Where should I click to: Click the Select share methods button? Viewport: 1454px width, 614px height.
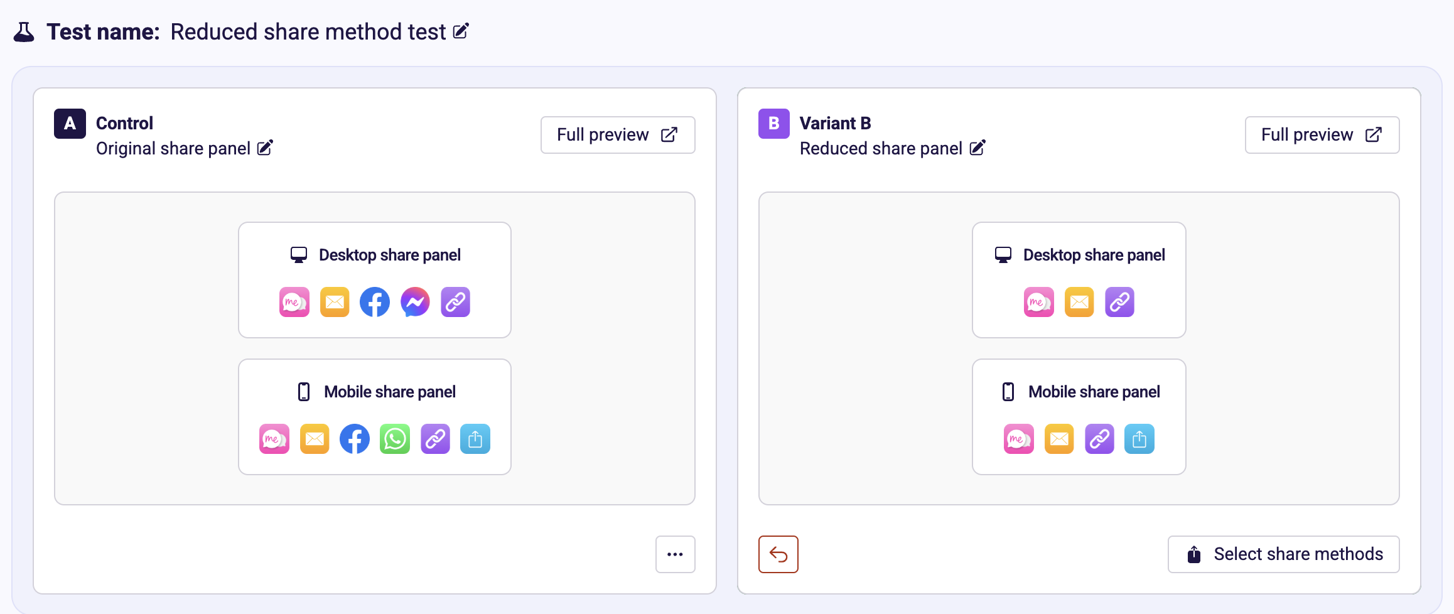click(x=1283, y=554)
